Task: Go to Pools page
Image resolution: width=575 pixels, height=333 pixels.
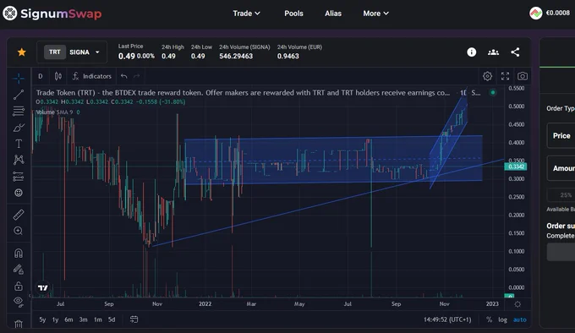Action: (x=293, y=14)
